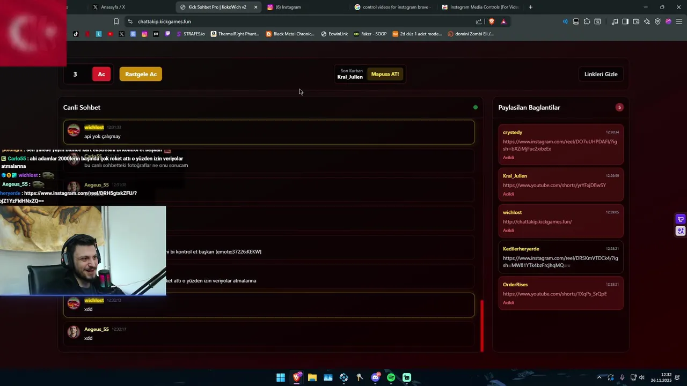Open the ThermalRight Phant... bookmark
This screenshot has height=386, width=687.
pos(235,34)
